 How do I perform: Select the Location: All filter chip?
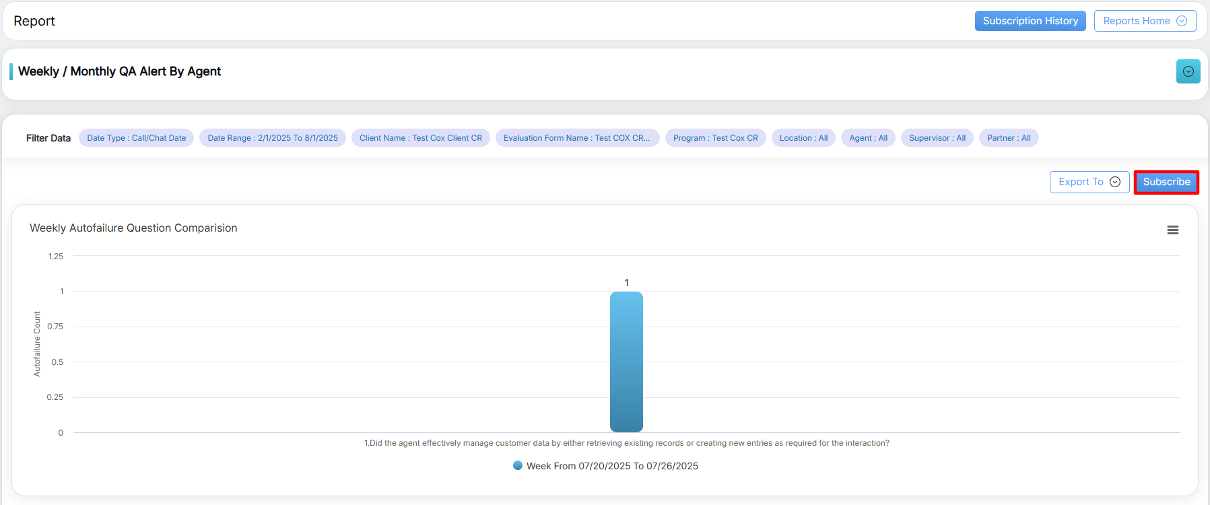(x=803, y=138)
